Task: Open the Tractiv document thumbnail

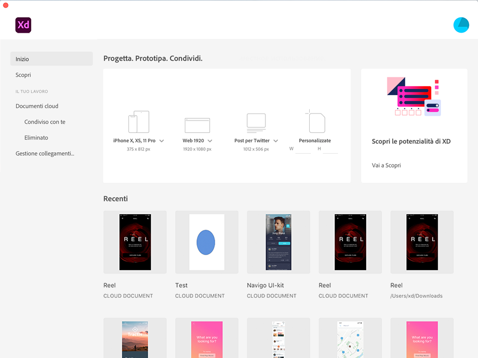Action: coord(135,338)
